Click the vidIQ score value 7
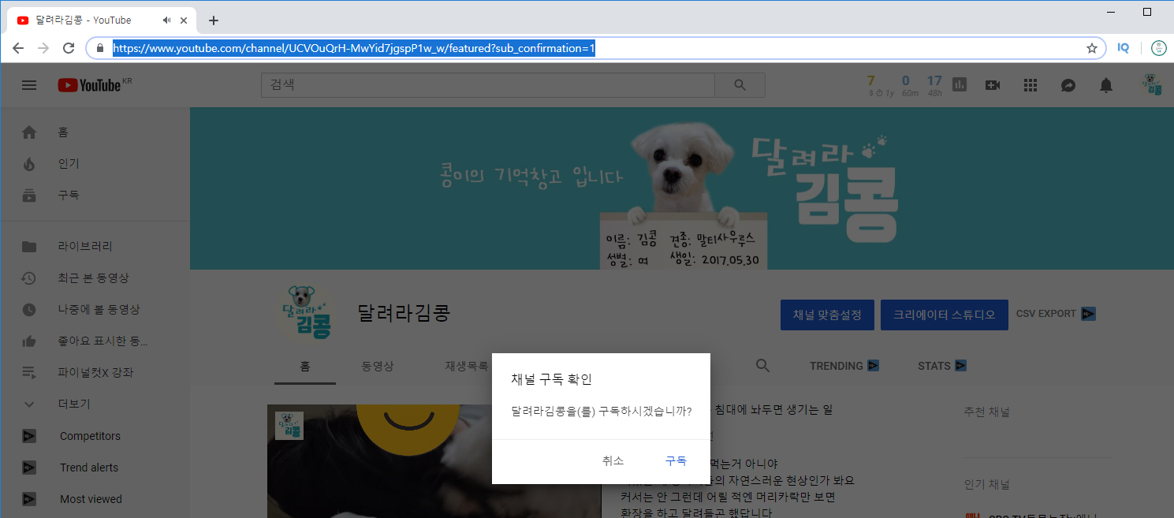Image resolution: width=1174 pixels, height=518 pixels. (870, 80)
